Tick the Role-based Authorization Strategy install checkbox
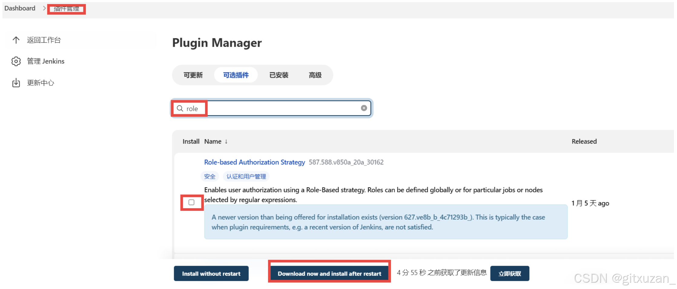This screenshot has height=289, width=677. (191, 202)
